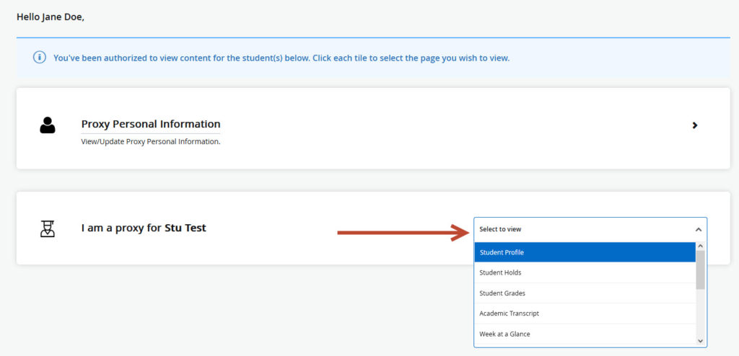Click the dropdown list scrollbar thumb
The width and height of the screenshot is (739, 356).
coord(700,270)
